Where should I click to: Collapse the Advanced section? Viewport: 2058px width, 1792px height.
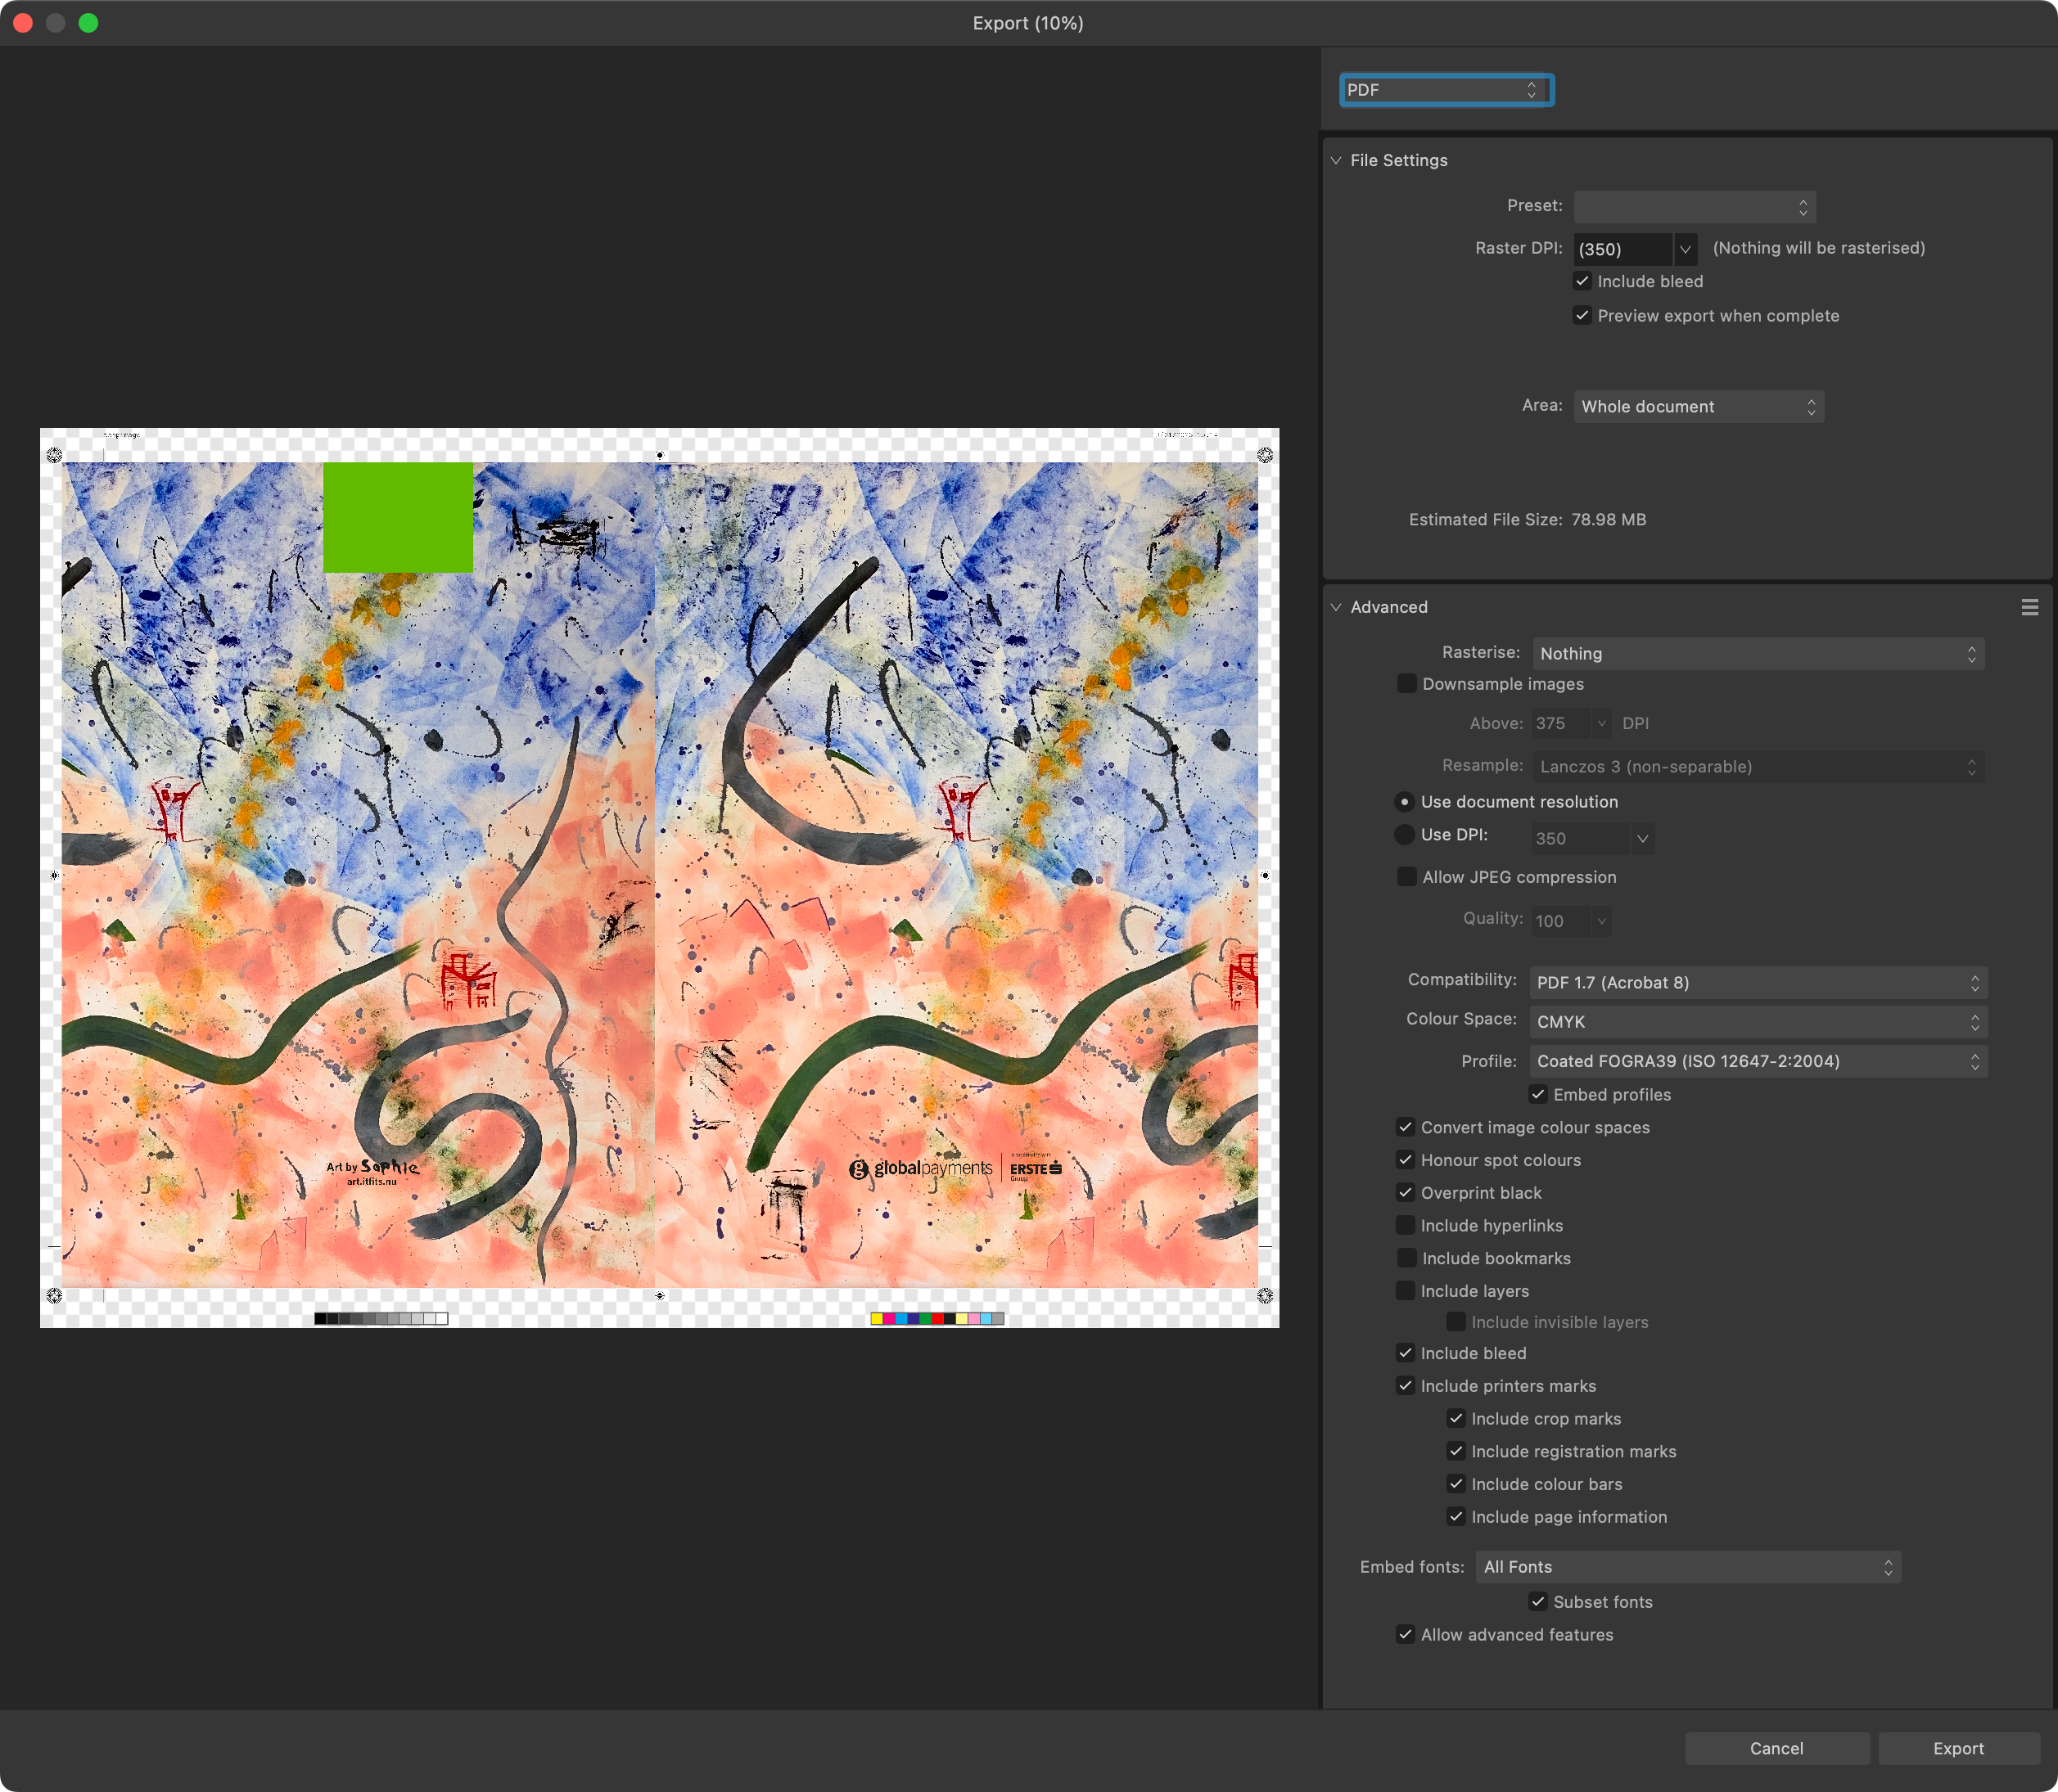click(x=1336, y=607)
